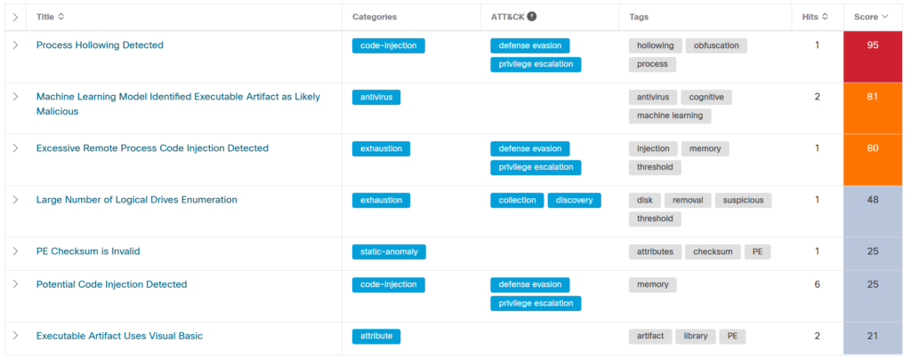Open Excessive Remote Process Code Injection link
911x358 pixels.
pos(152,148)
